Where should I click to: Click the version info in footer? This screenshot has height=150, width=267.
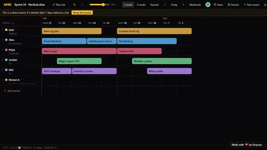coord(30,147)
